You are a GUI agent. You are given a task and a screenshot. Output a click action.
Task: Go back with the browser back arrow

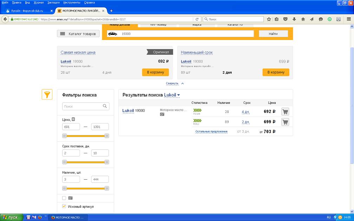[5, 19]
